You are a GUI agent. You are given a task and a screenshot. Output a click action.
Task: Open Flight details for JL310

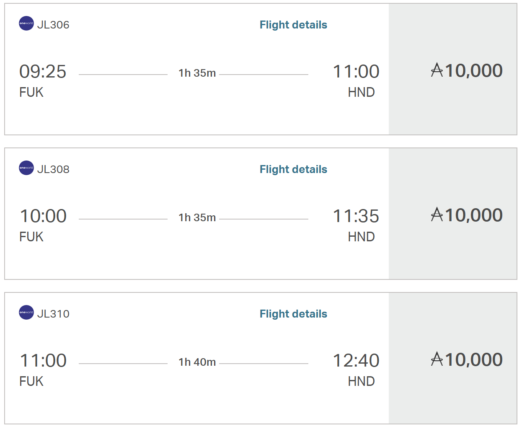(x=293, y=314)
